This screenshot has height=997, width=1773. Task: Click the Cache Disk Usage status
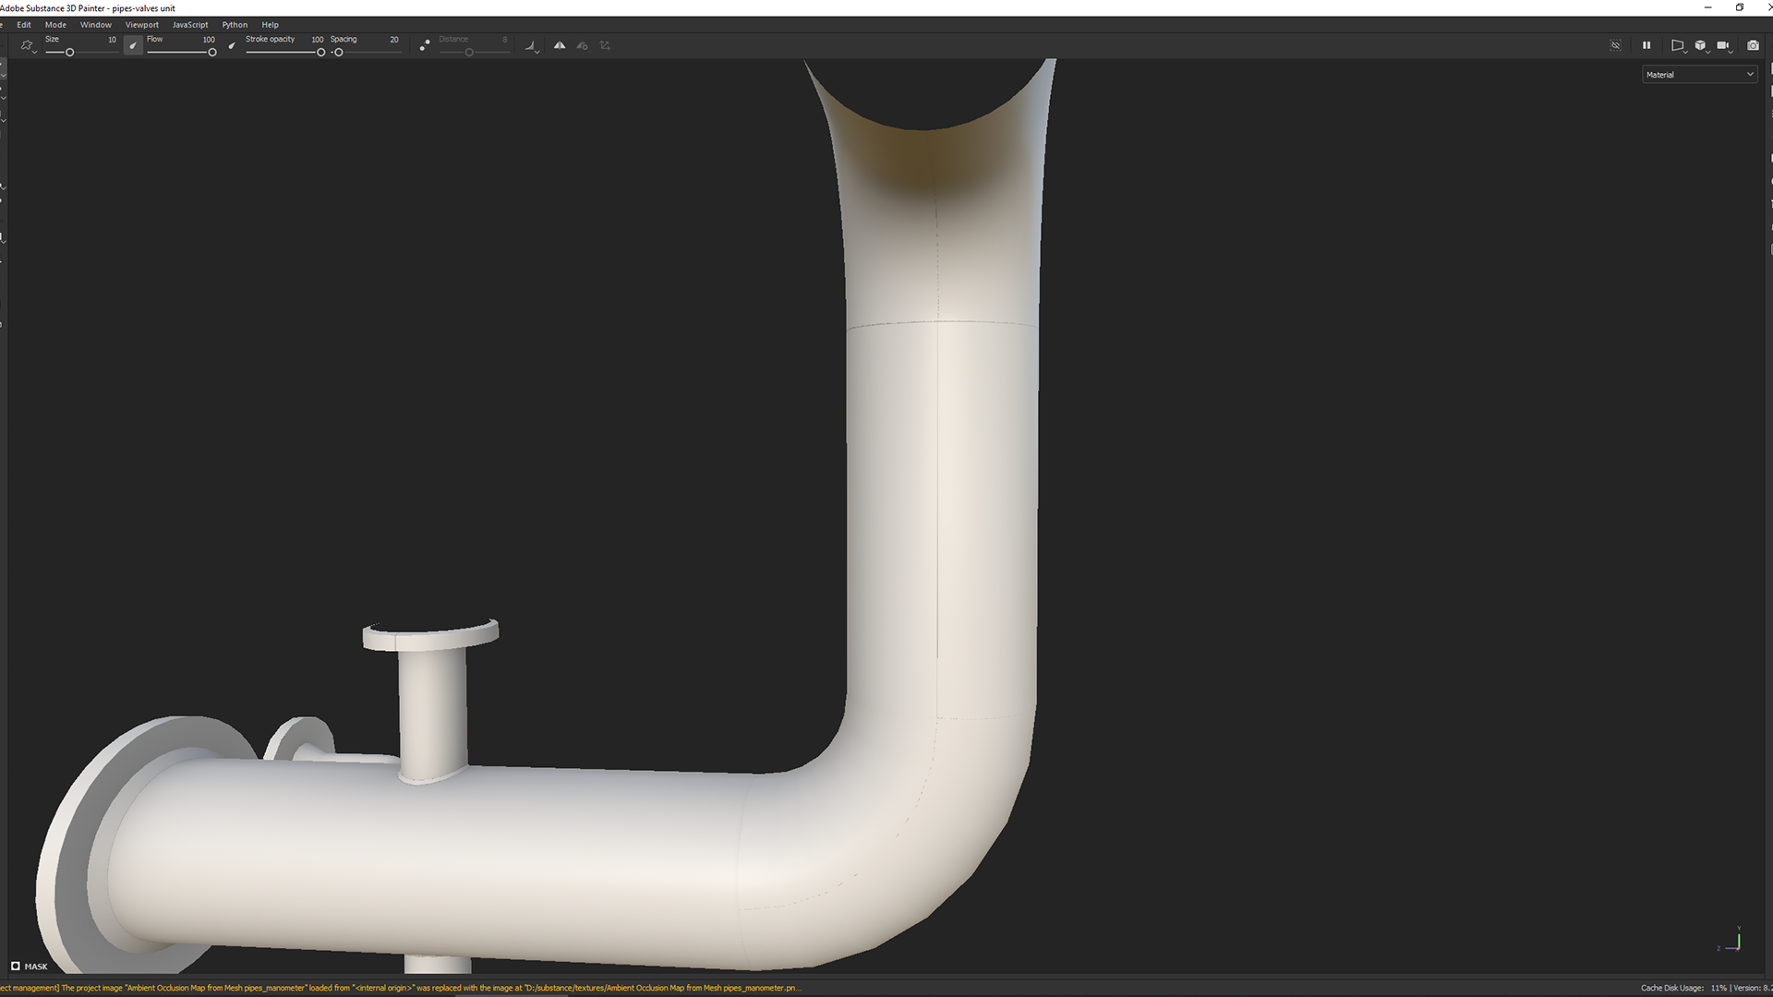[x=1683, y=988]
